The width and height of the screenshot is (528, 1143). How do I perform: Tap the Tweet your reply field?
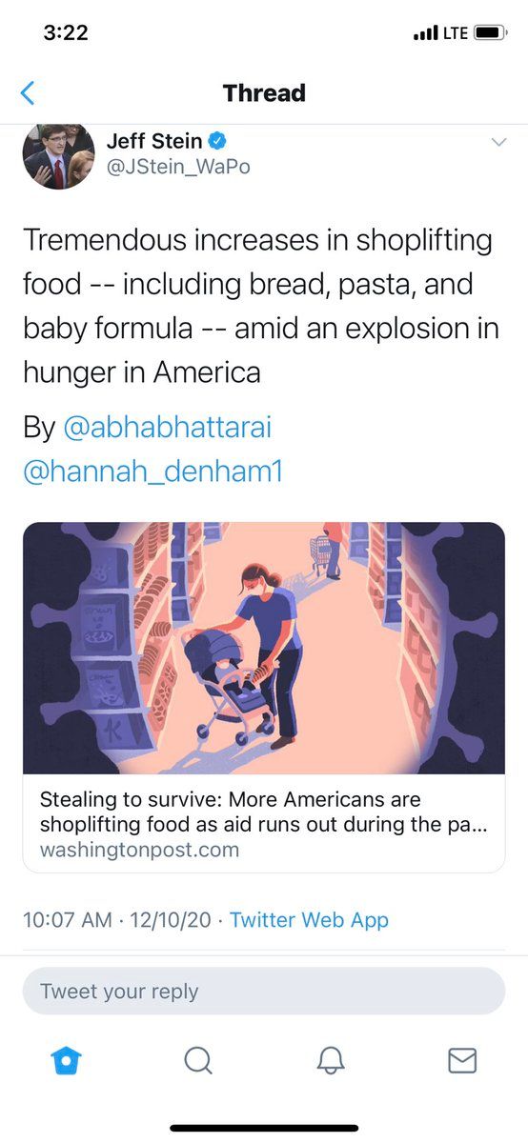pos(264,991)
